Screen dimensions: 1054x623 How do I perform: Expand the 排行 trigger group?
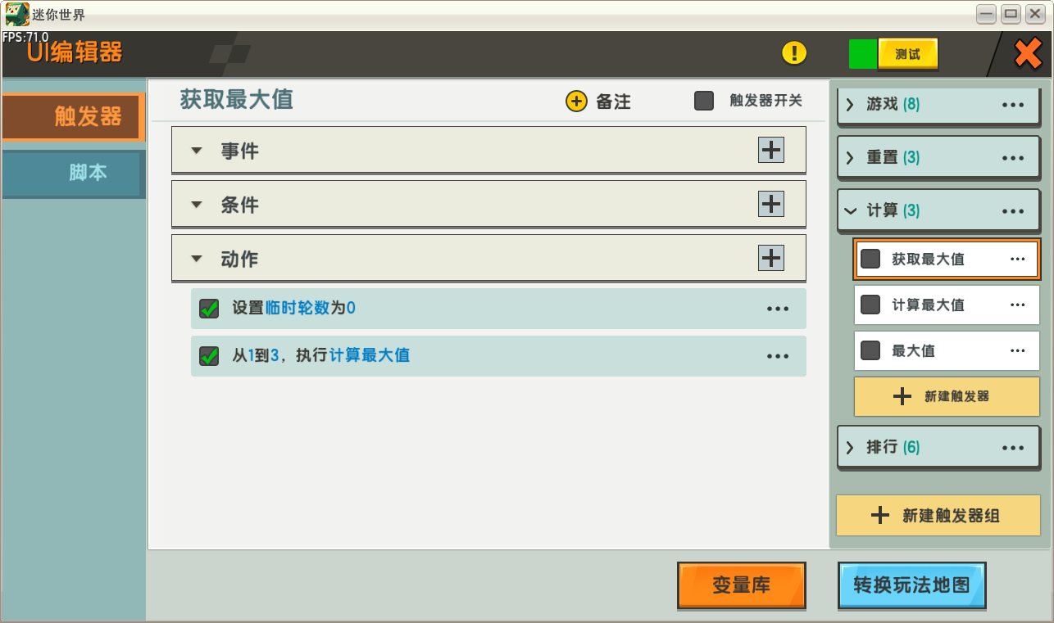click(x=850, y=447)
